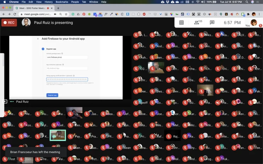This screenshot has width=263, height=164.
Task: Click the App nickname optional field
Action: pyautogui.click(x=67, y=68)
